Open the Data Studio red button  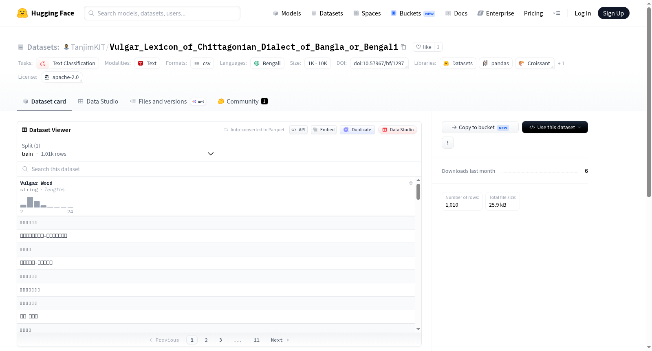398,130
